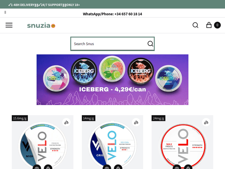The width and height of the screenshot is (225, 169).
Task: Click the small grip icon below top bar
Action: [x=5, y=12]
